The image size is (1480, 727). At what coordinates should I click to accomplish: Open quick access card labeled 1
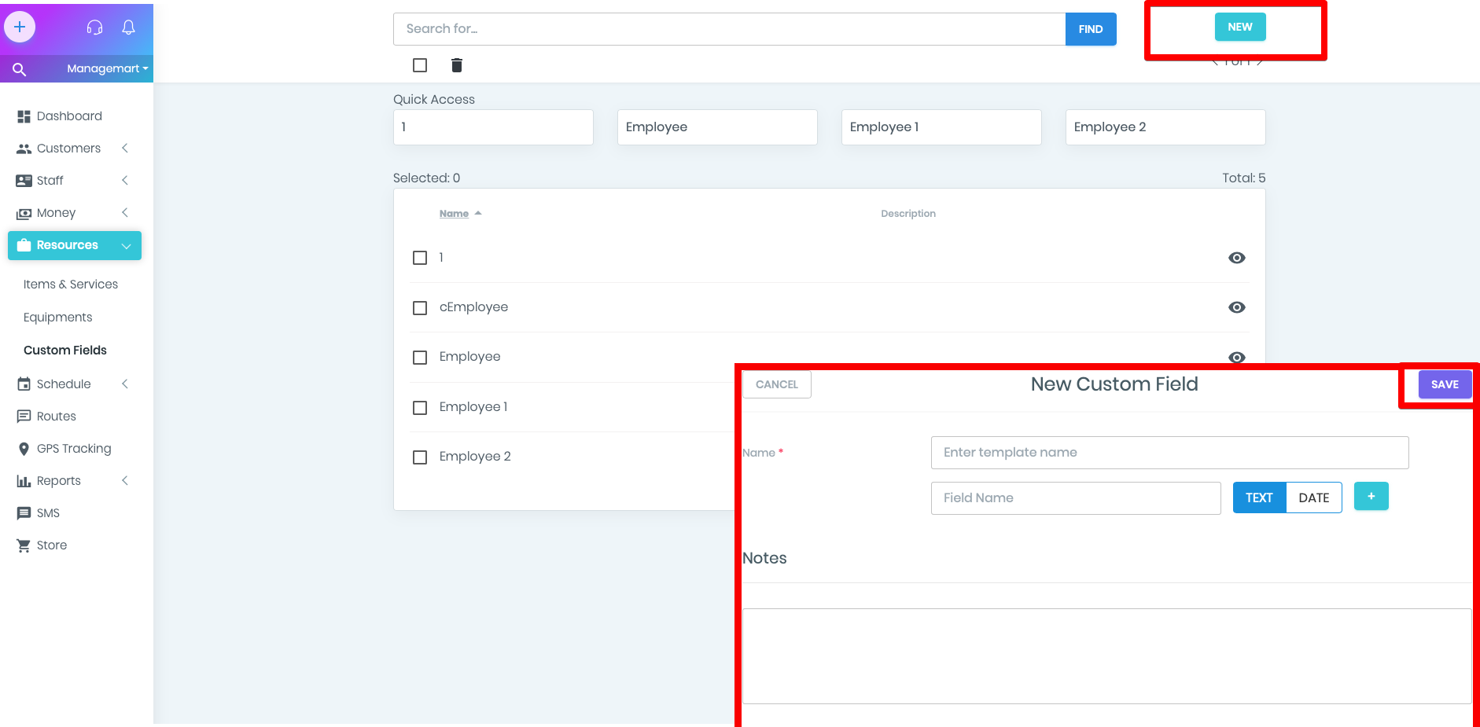(493, 127)
